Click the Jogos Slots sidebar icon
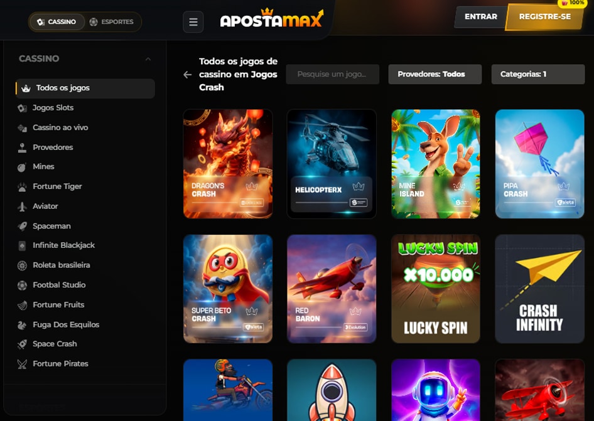Image resolution: width=594 pixels, height=421 pixels. [23, 109]
